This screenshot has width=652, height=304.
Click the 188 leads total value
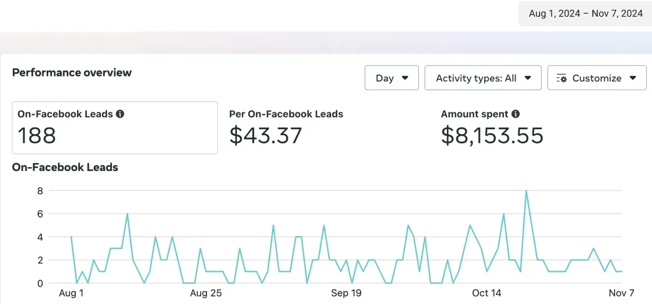coord(37,135)
